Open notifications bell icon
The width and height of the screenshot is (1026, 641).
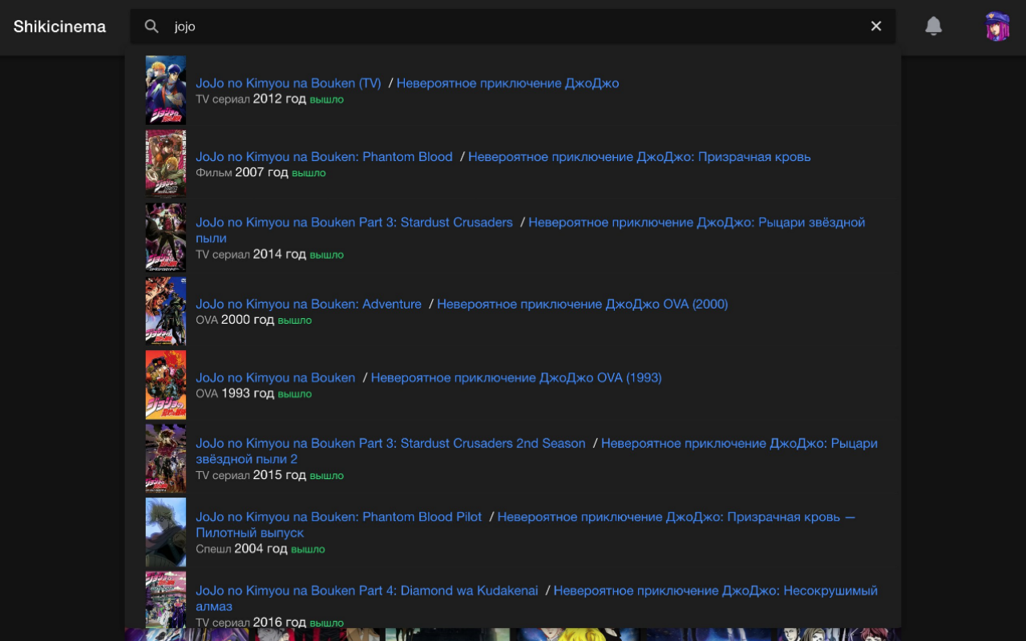pyautogui.click(x=933, y=26)
